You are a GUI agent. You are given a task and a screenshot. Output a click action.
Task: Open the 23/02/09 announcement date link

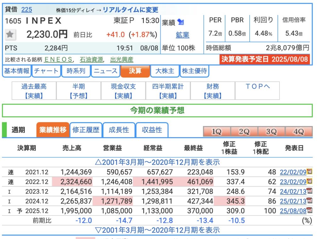pyautogui.click(x=293, y=182)
